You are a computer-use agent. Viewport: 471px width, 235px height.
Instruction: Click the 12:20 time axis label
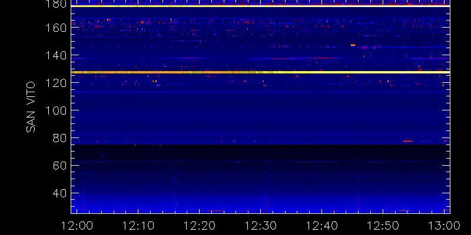[199, 226]
